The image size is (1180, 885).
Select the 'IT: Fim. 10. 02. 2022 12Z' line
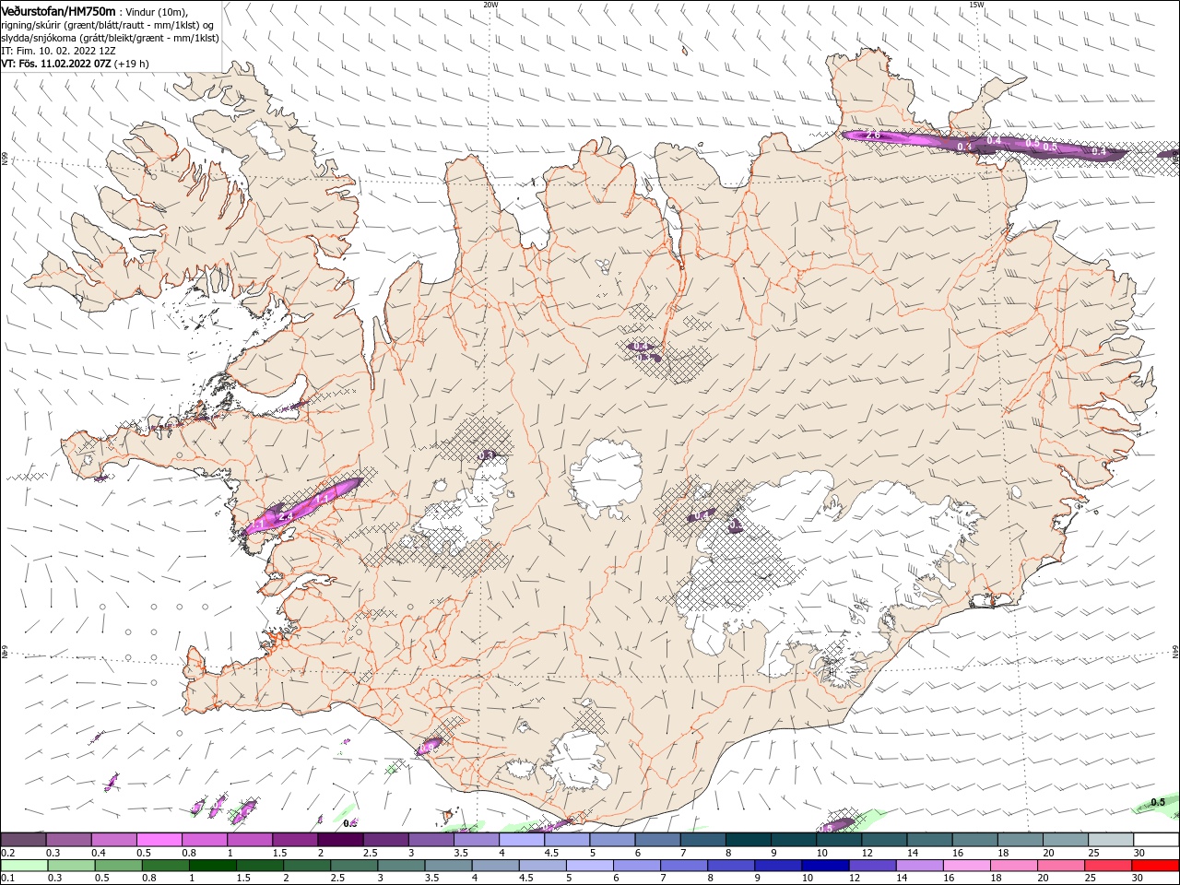point(59,51)
